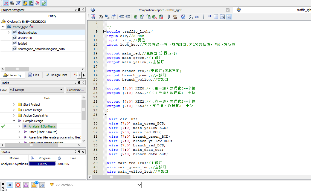Jump to the previous bookmark
The width and height of the screenshot is (311, 191).
click(148, 17)
